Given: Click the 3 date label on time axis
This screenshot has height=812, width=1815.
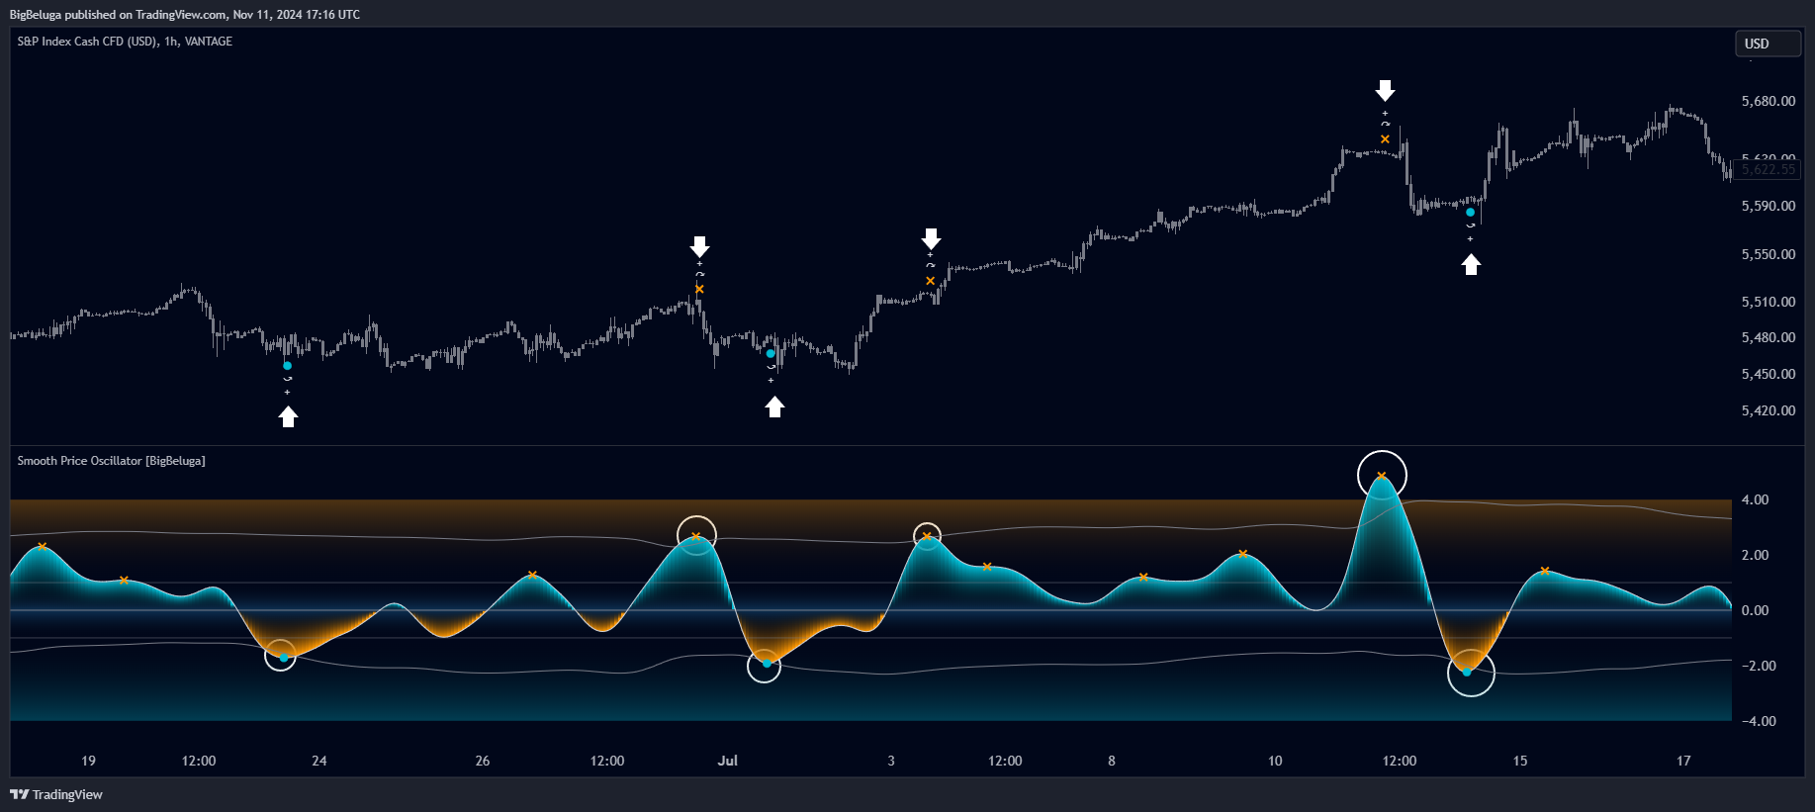Looking at the screenshot, I should 891,761.
